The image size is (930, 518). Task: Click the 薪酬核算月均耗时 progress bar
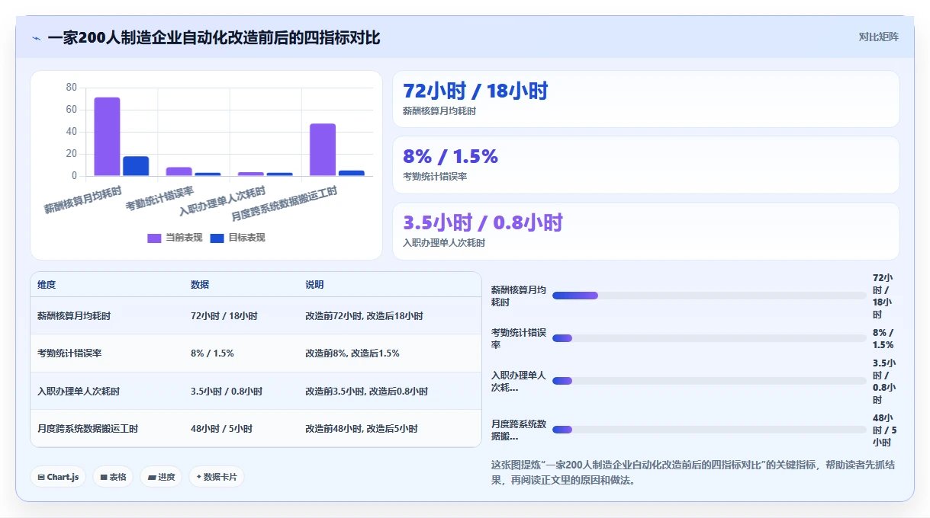click(710, 296)
